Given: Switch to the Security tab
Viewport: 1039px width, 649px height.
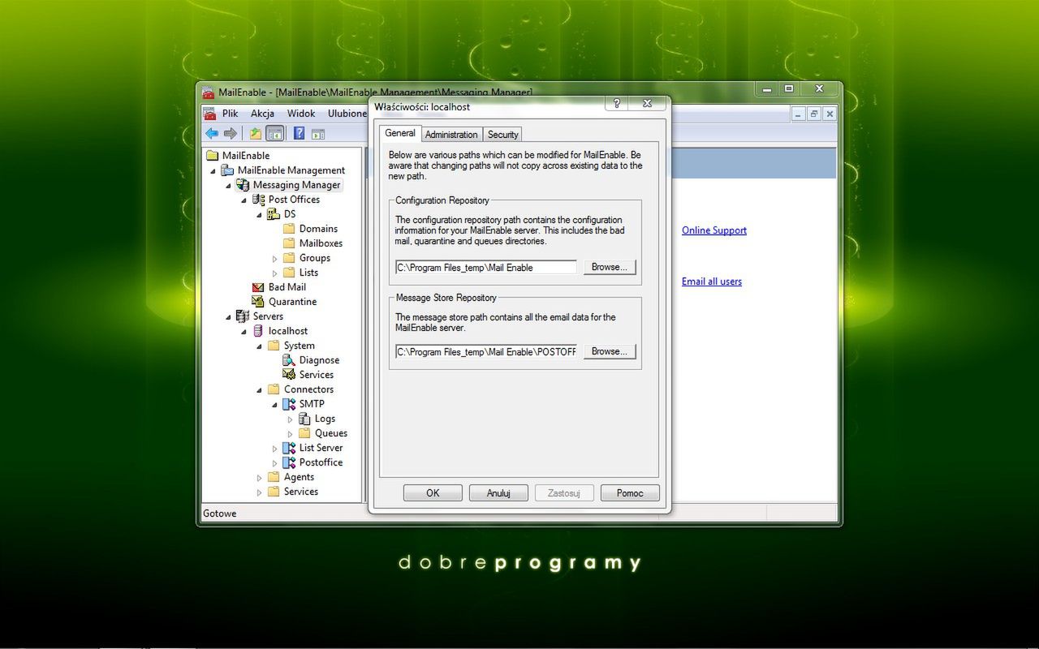Looking at the screenshot, I should [503, 135].
